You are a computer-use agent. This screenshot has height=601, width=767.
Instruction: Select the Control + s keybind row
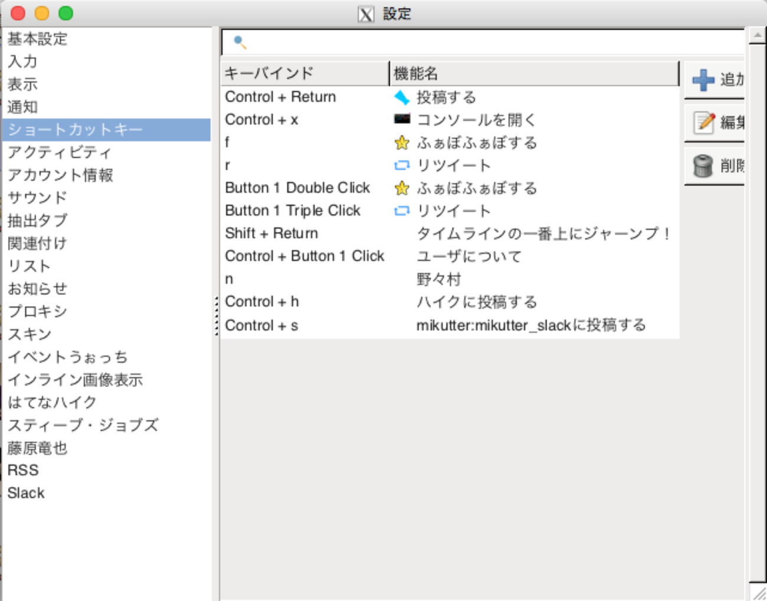click(x=451, y=325)
